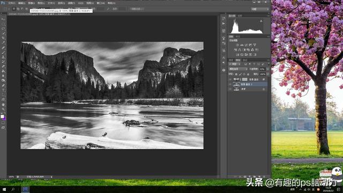Open the 滤镜 menu
Viewport: 343px width, 193px height.
pos(71,3)
